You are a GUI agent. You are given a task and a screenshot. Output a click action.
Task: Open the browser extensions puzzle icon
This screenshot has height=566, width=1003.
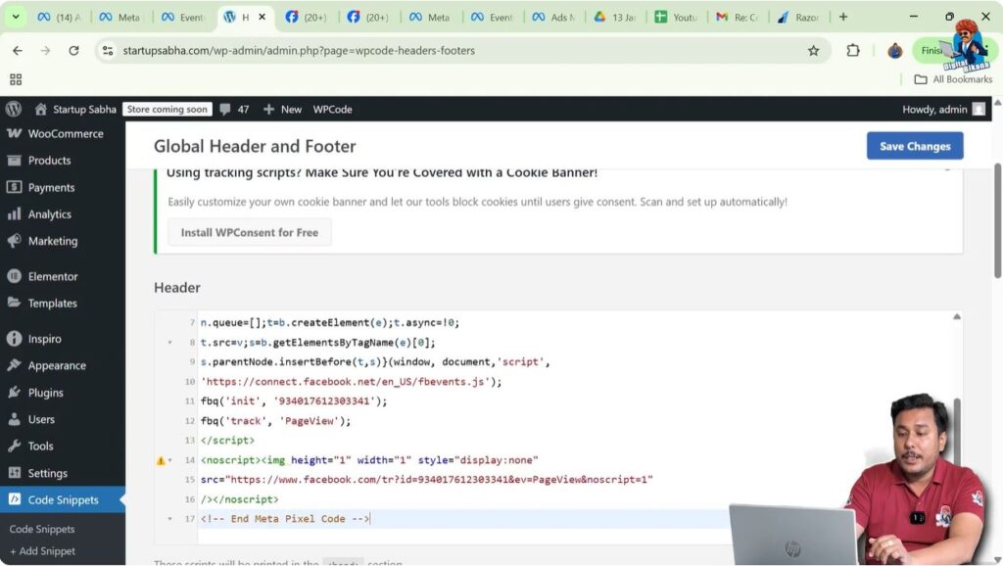coord(853,51)
